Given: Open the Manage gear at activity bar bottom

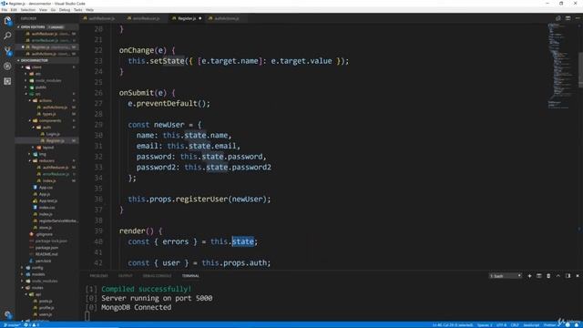Looking at the screenshot, I should coord(7,315).
